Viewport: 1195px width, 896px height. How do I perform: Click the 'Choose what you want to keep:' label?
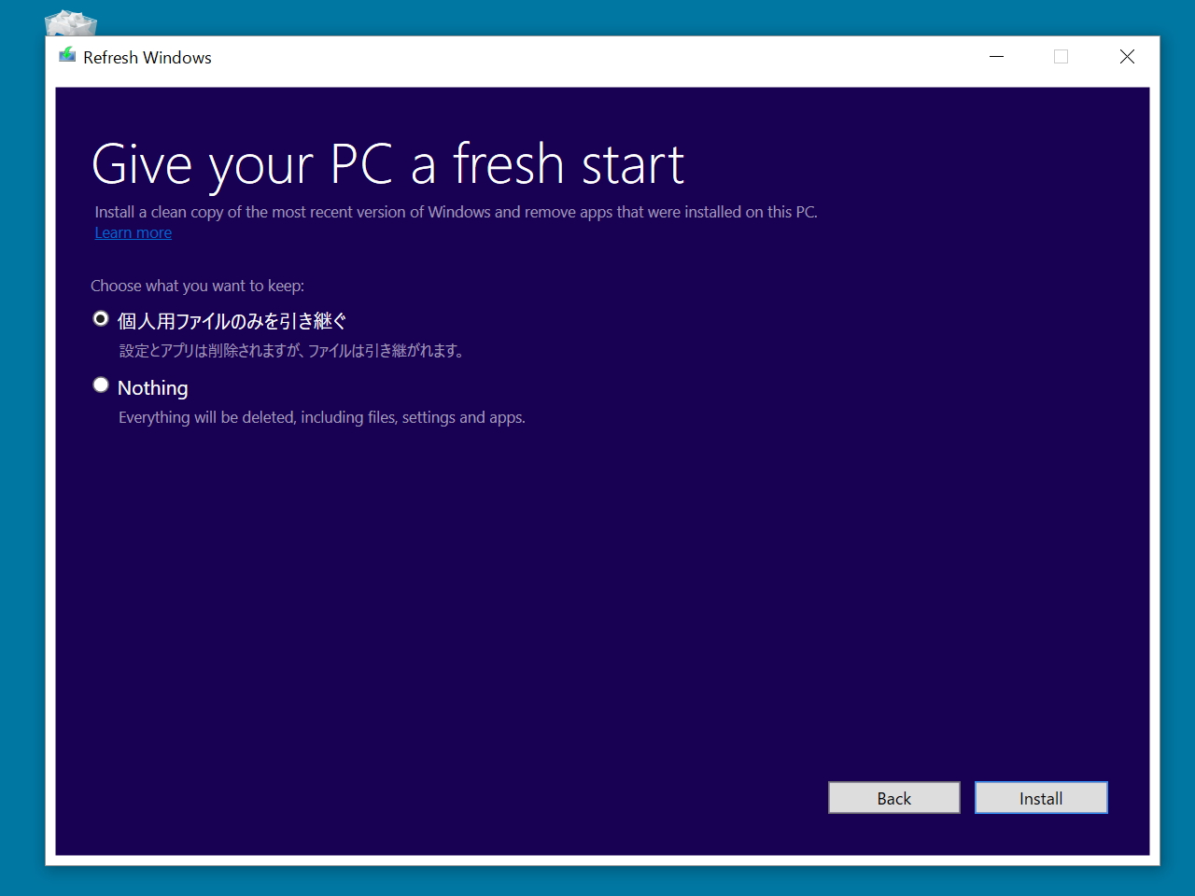click(197, 286)
